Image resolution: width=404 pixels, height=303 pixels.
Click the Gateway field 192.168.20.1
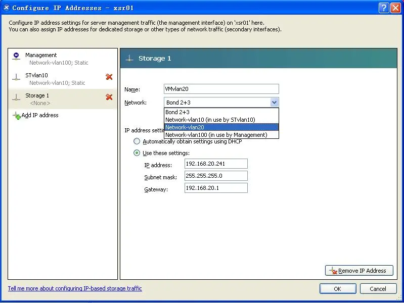pyautogui.click(x=216, y=188)
